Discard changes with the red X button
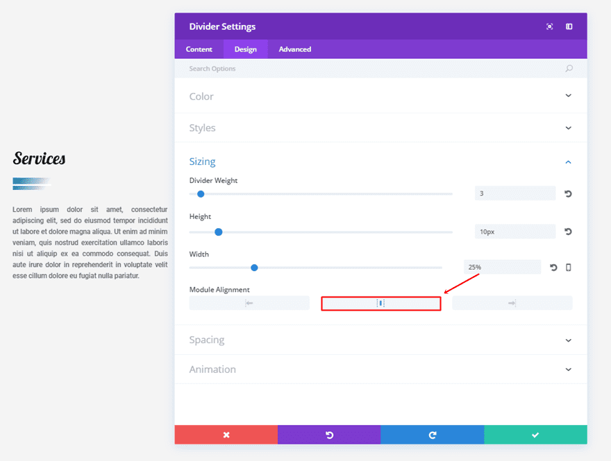Screen dimensions: 611x461 226,435
